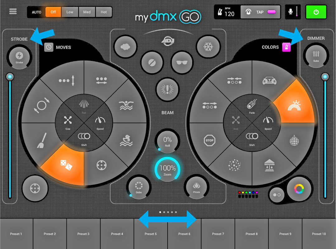Click the Colors Fade control
The height and width of the screenshot is (249, 336).
[x=252, y=106]
